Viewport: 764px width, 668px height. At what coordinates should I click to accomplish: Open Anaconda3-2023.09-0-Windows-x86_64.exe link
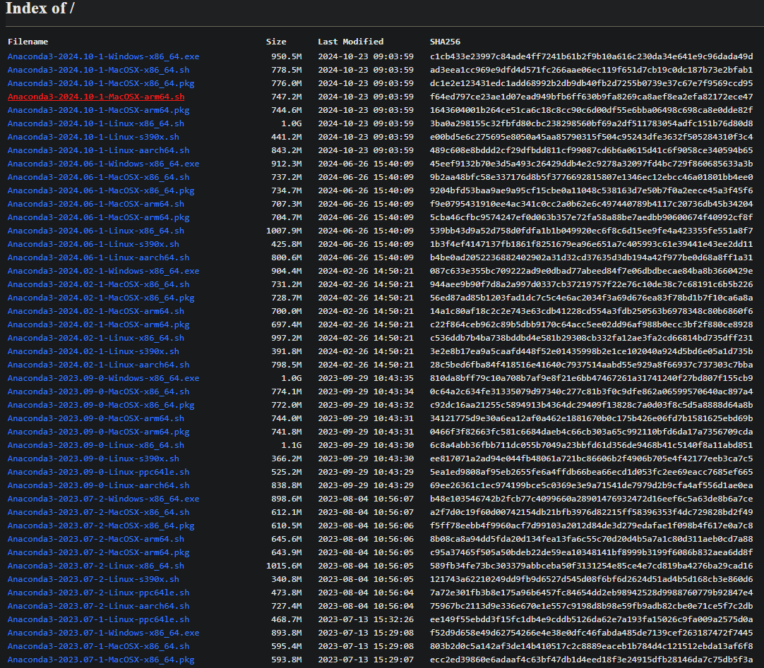(x=103, y=378)
